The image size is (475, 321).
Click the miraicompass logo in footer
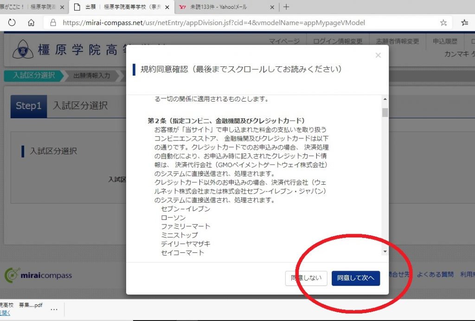pos(38,275)
